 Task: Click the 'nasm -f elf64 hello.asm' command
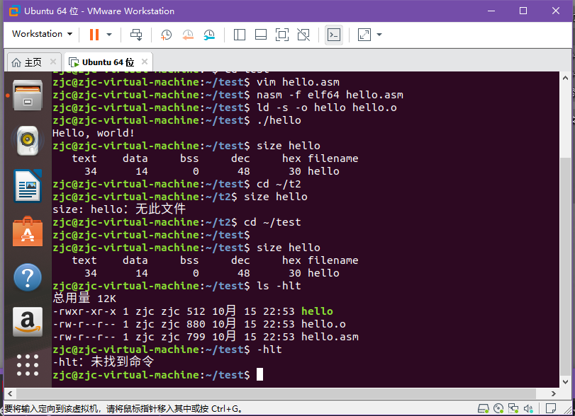point(330,95)
